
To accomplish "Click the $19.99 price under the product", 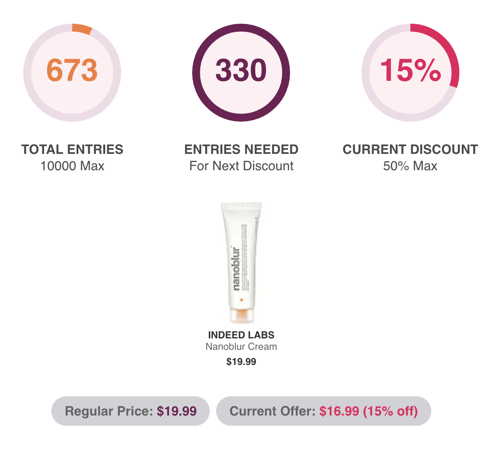I will click(241, 362).
